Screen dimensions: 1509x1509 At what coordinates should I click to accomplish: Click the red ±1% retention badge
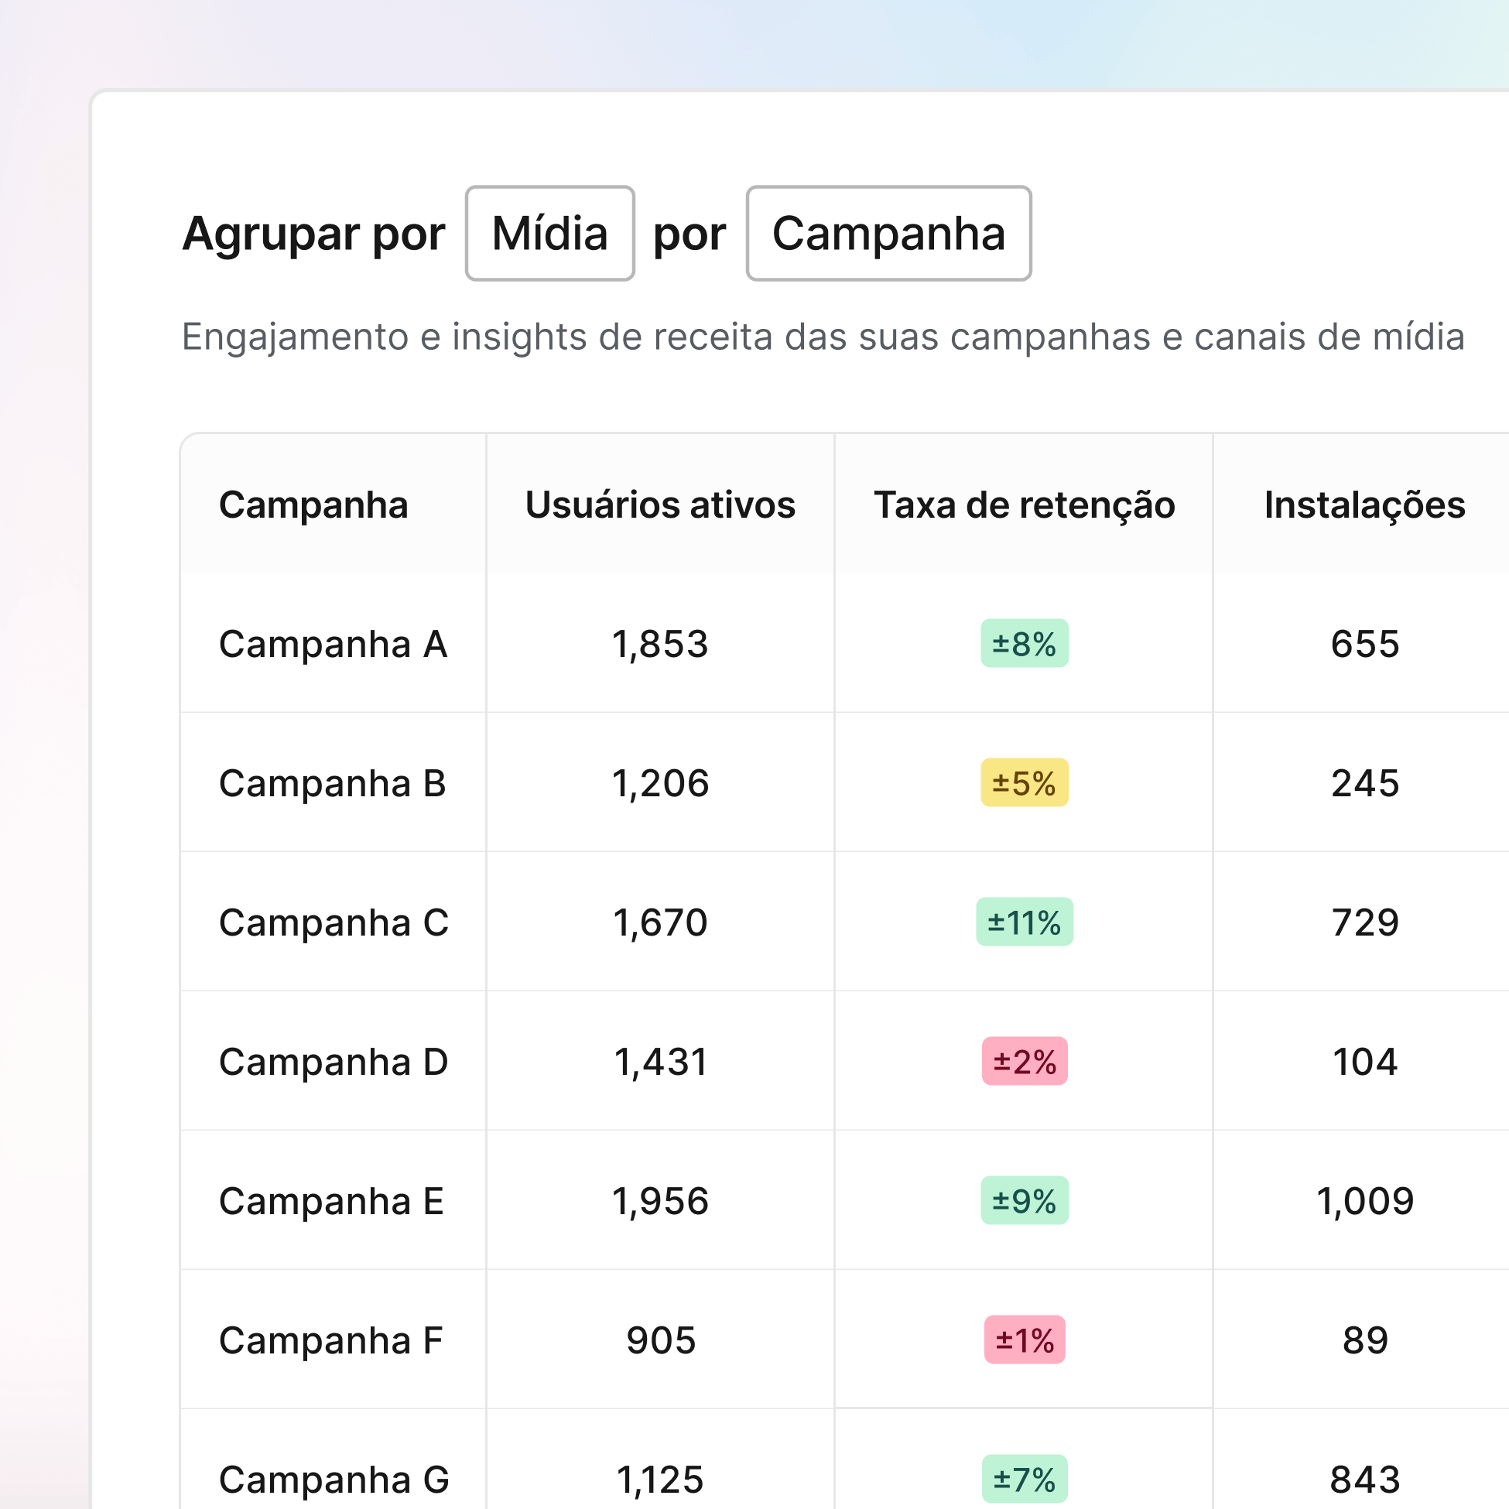(1024, 1340)
